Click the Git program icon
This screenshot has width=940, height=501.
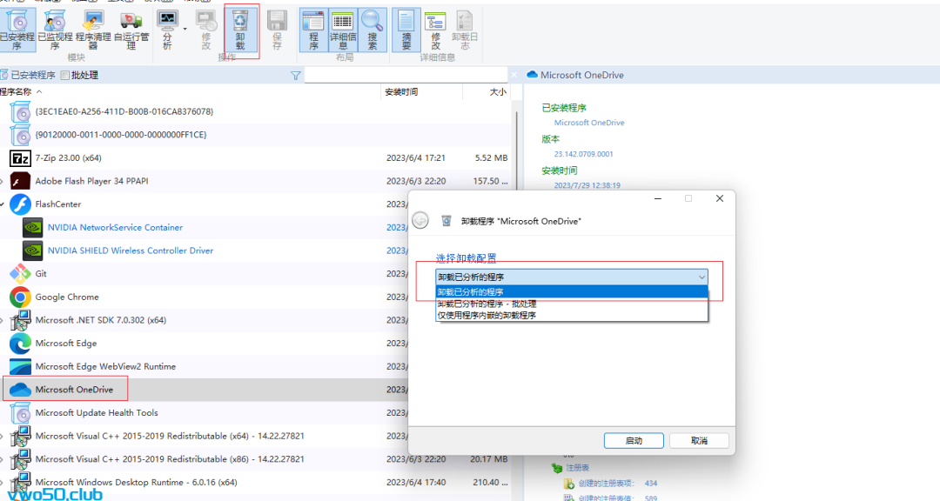(20, 274)
